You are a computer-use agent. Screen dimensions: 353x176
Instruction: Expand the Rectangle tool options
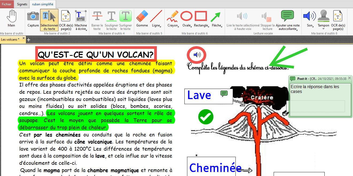tap(209, 26)
